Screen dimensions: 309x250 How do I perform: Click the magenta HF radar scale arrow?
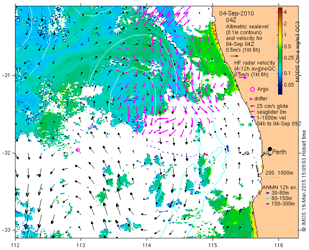coord(243,77)
